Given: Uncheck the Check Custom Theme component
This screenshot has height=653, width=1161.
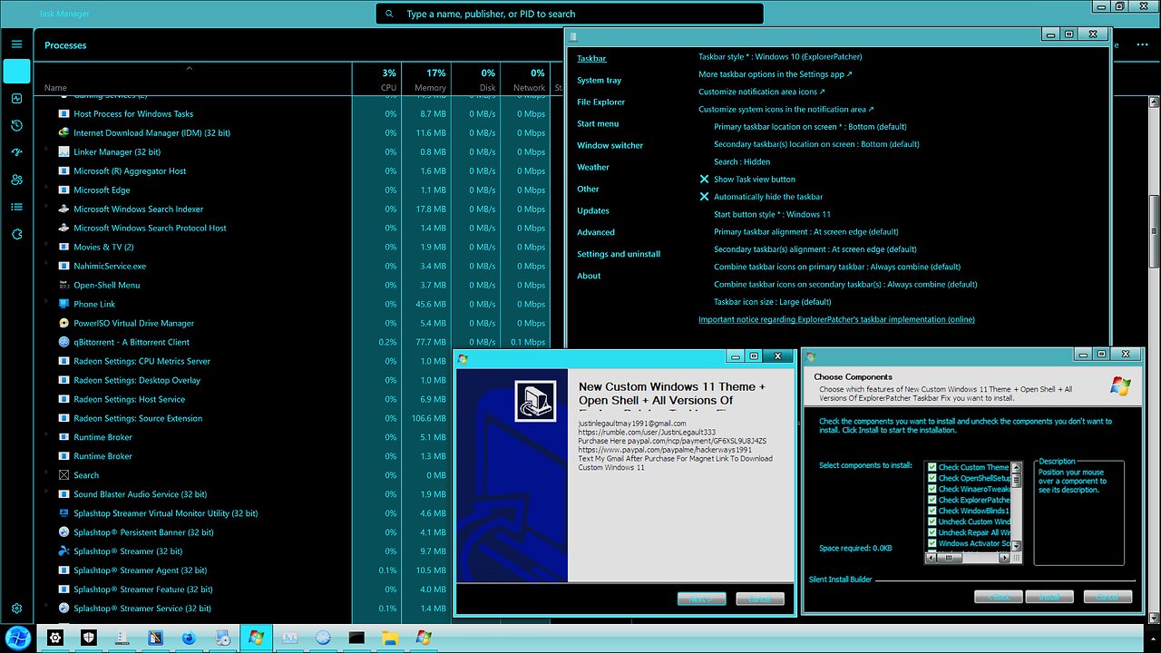Looking at the screenshot, I should [932, 467].
